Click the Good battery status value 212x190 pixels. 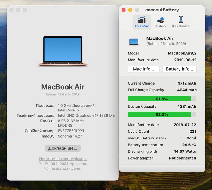(191, 138)
